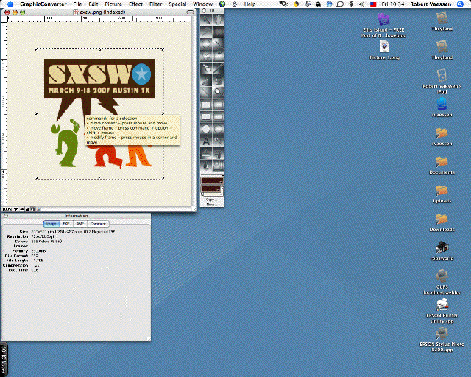471x377 pixels.
Task: Open the Size units dropdown arrow
Action: coord(113,231)
